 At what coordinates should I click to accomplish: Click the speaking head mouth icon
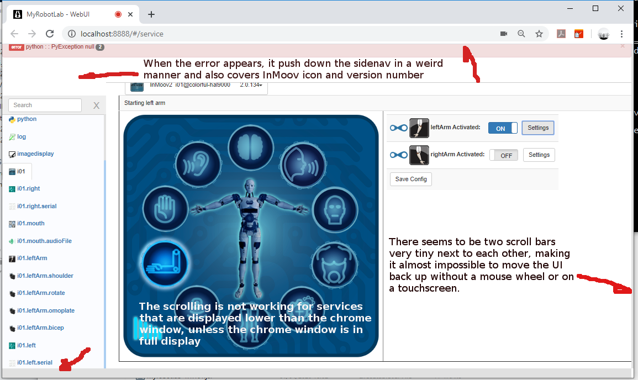(303, 165)
